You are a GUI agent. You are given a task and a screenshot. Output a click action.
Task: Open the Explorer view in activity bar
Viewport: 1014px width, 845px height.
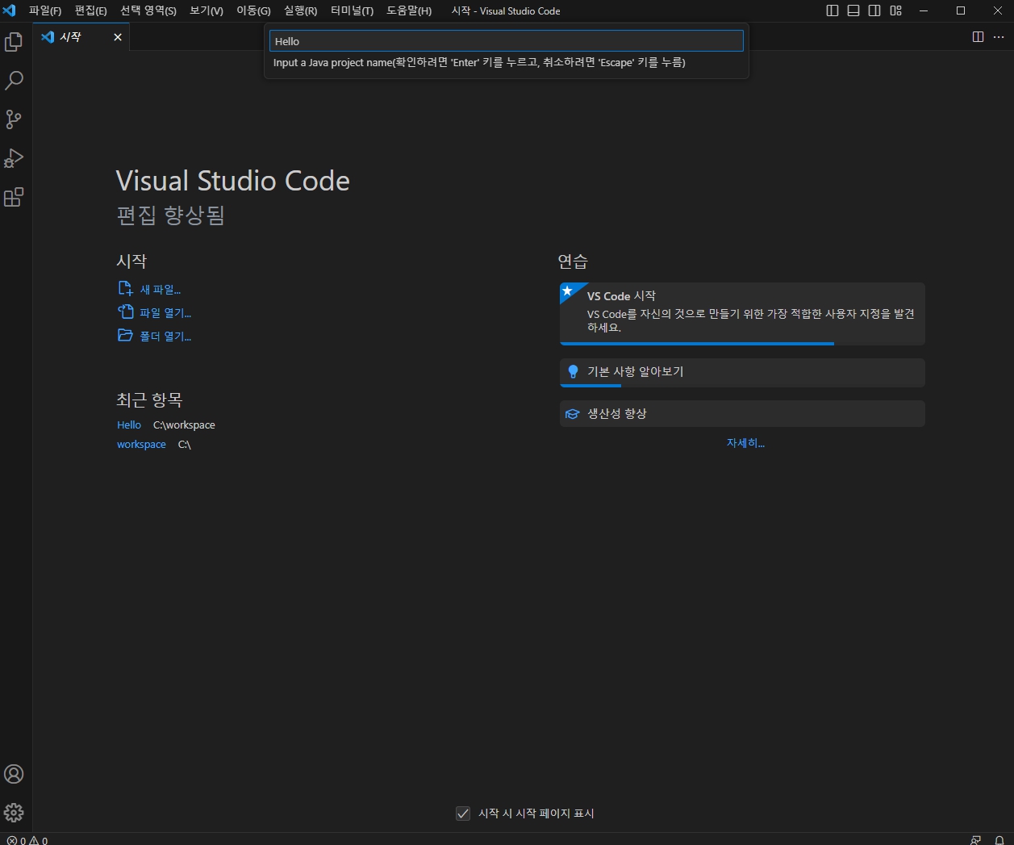coord(14,42)
